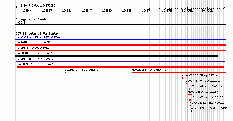Click ruler position 184953k
This screenshot has height=121, width=233.
click(207, 10)
